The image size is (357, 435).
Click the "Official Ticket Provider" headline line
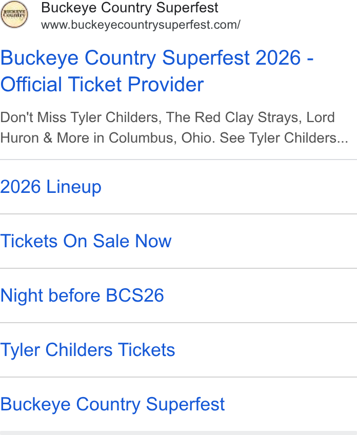(102, 84)
